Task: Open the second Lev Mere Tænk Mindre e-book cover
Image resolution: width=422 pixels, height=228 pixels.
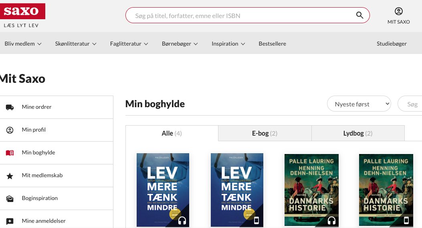Action: pos(237,190)
